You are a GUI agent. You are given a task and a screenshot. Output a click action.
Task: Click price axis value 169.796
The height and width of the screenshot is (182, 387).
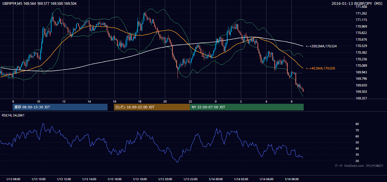(361, 79)
